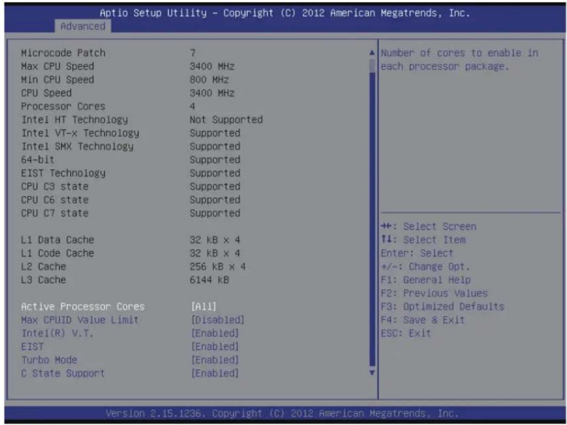Select Max CPUID Value Limit setting
This screenshot has height=425, width=567.
coord(80,320)
